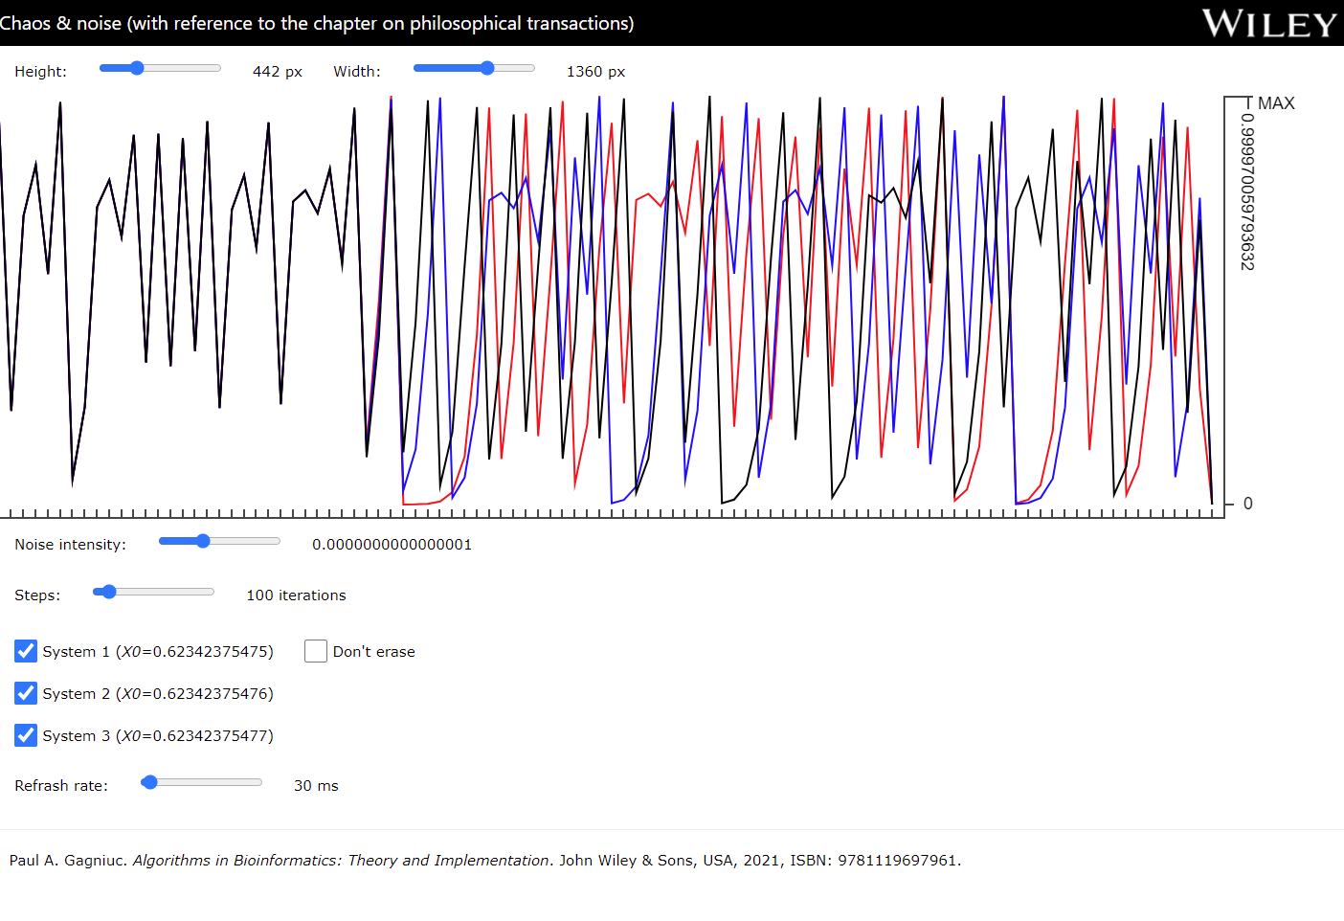Click the noise value 0.0000000000000001
Image resolution: width=1344 pixels, height=921 pixels.
(x=392, y=545)
